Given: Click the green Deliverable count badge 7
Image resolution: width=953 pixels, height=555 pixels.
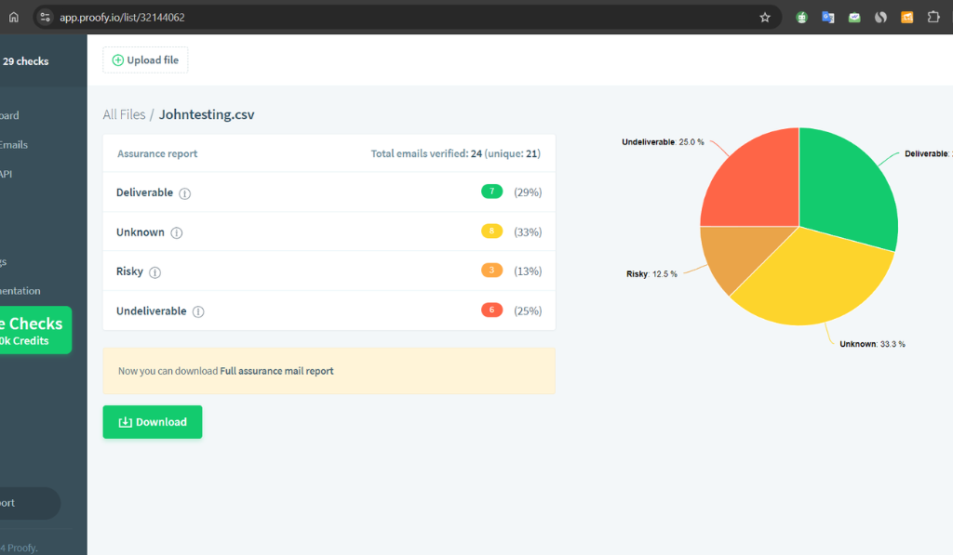Looking at the screenshot, I should [x=491, y=192].
